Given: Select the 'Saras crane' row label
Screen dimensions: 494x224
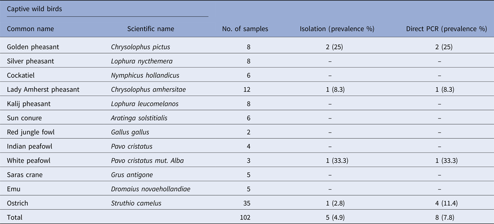Looking at the screenshot, I should coord(25,175).
